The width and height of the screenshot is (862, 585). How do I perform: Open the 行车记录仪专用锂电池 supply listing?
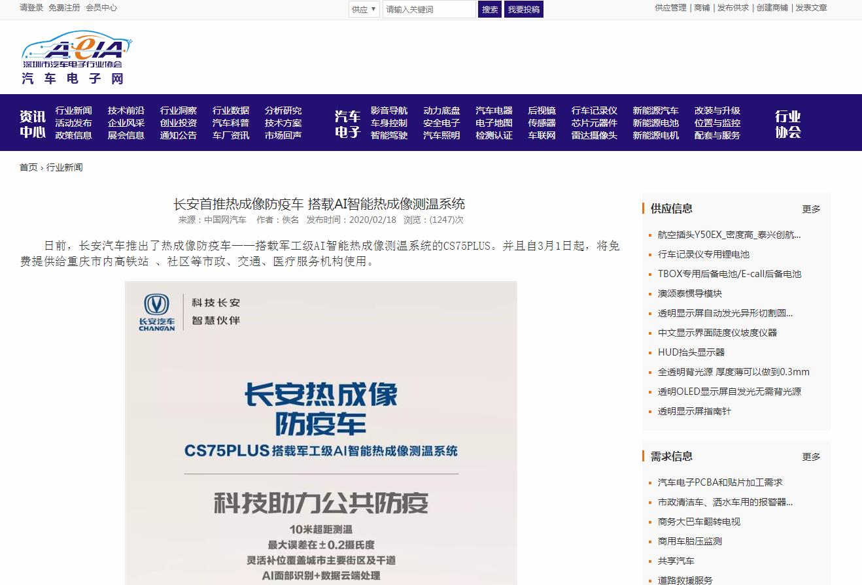pos(704,254)
